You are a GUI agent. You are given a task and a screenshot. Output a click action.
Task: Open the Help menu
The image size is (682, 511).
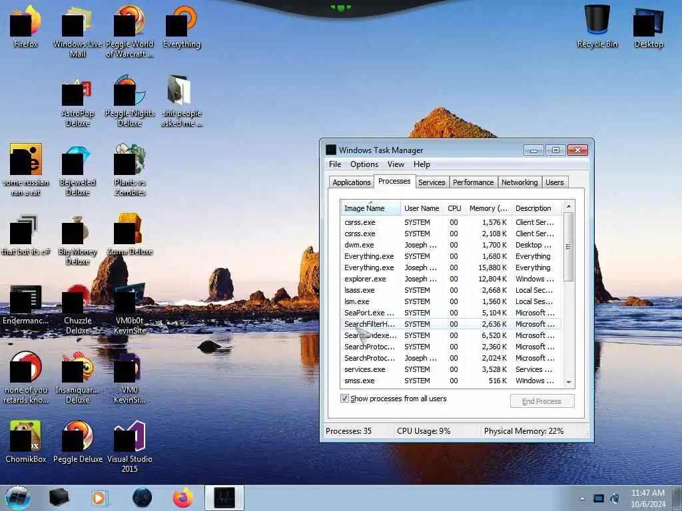pos(422,164)
